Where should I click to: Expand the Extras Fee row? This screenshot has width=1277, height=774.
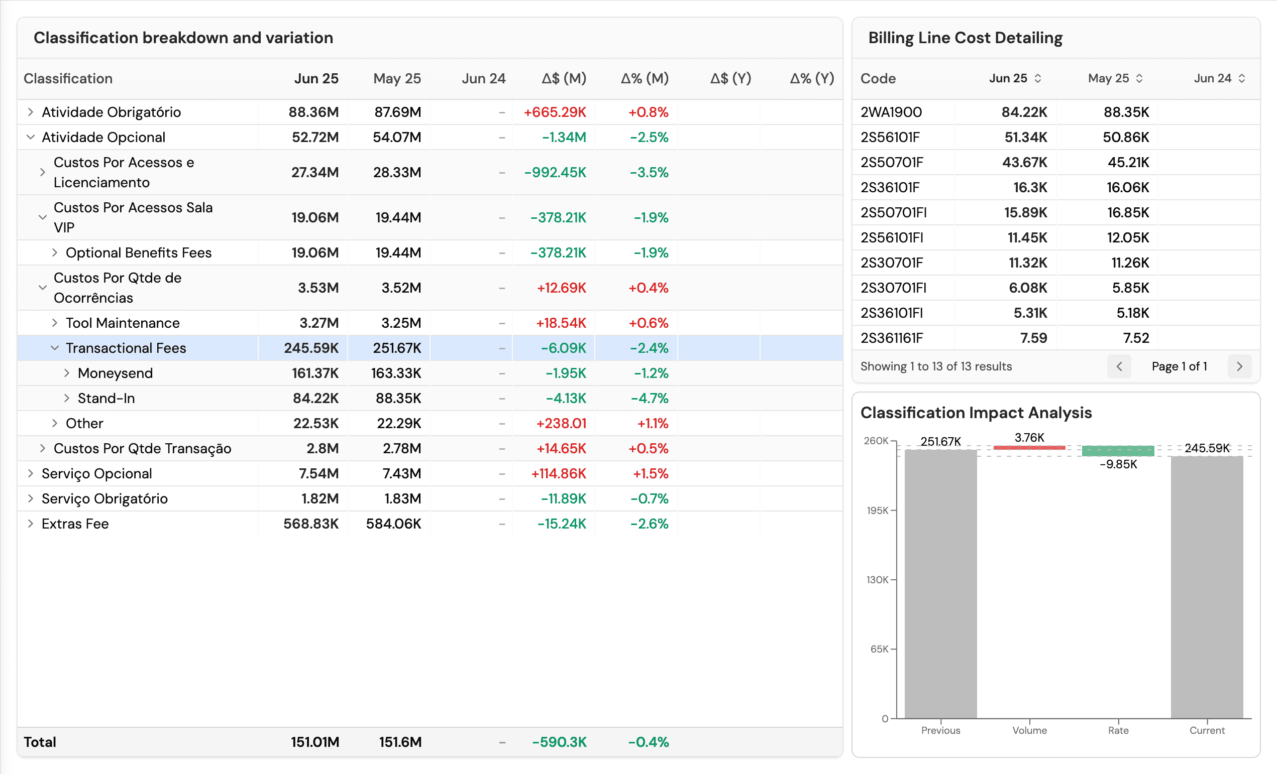click(x=30, y=524)
